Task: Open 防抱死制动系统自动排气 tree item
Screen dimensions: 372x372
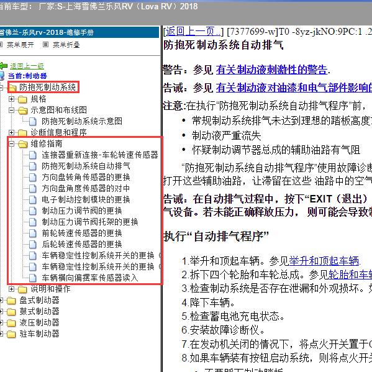Action: coord(86,166)
